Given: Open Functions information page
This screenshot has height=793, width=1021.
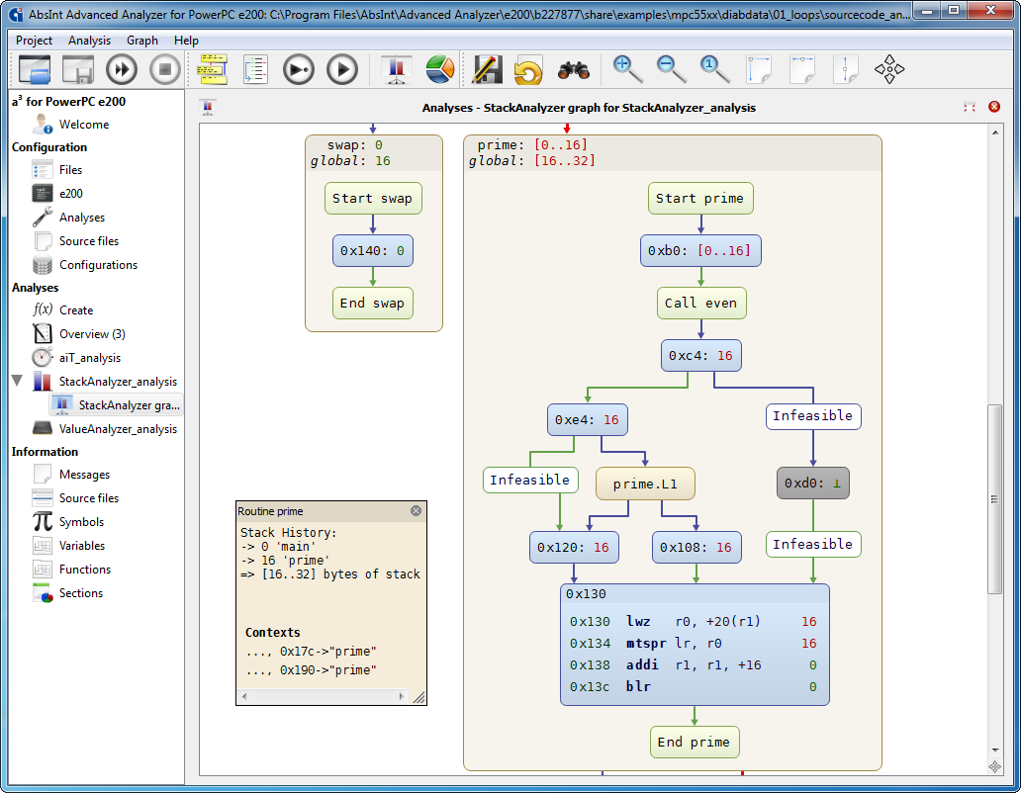Looking at the screenshot, I should pyautogui.click(x=85, y=570).
